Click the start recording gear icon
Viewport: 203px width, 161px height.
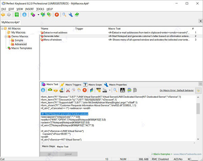[99, 90]
